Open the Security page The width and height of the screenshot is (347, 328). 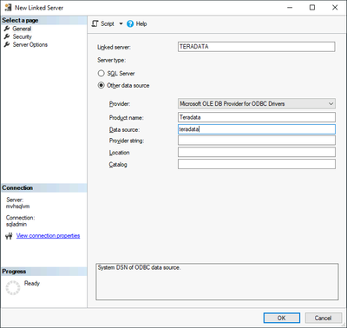click(22, 36)
